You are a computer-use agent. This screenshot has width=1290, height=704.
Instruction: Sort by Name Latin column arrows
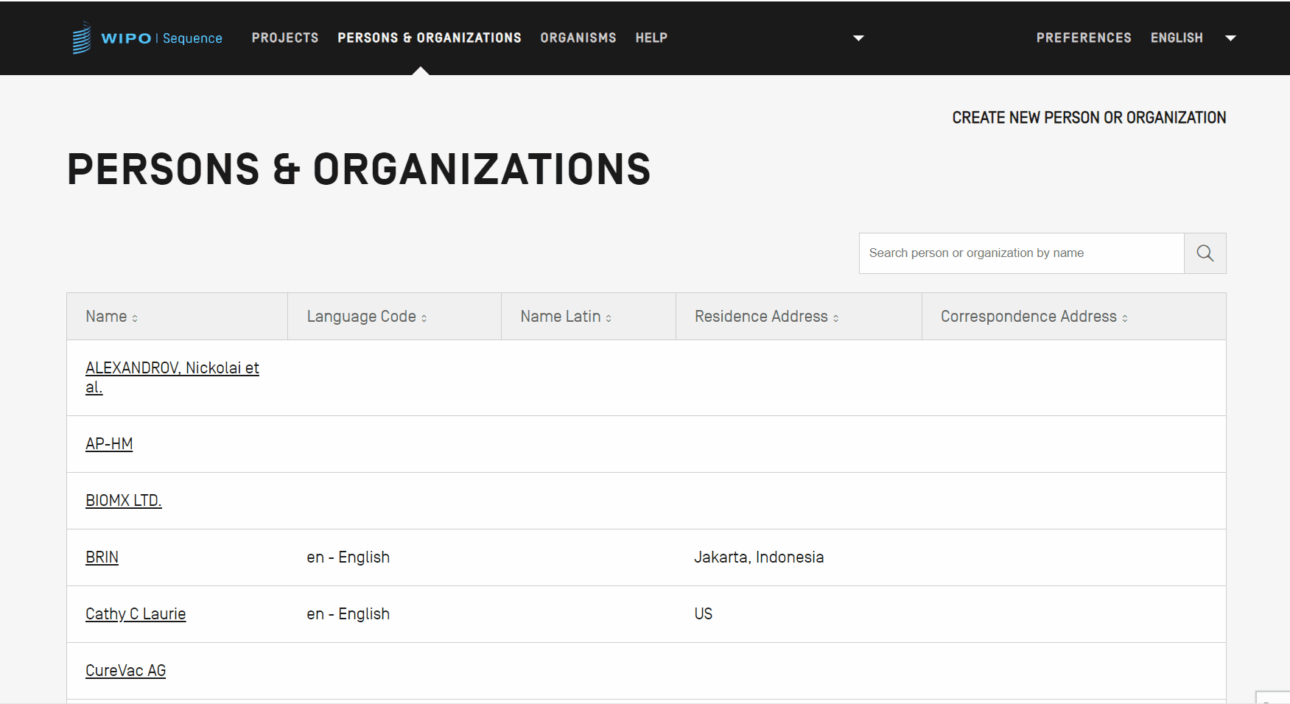click(609, 318)
